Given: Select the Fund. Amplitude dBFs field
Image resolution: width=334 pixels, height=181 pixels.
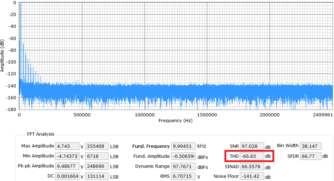Looking at the screenshot, I should pos(183,156).
